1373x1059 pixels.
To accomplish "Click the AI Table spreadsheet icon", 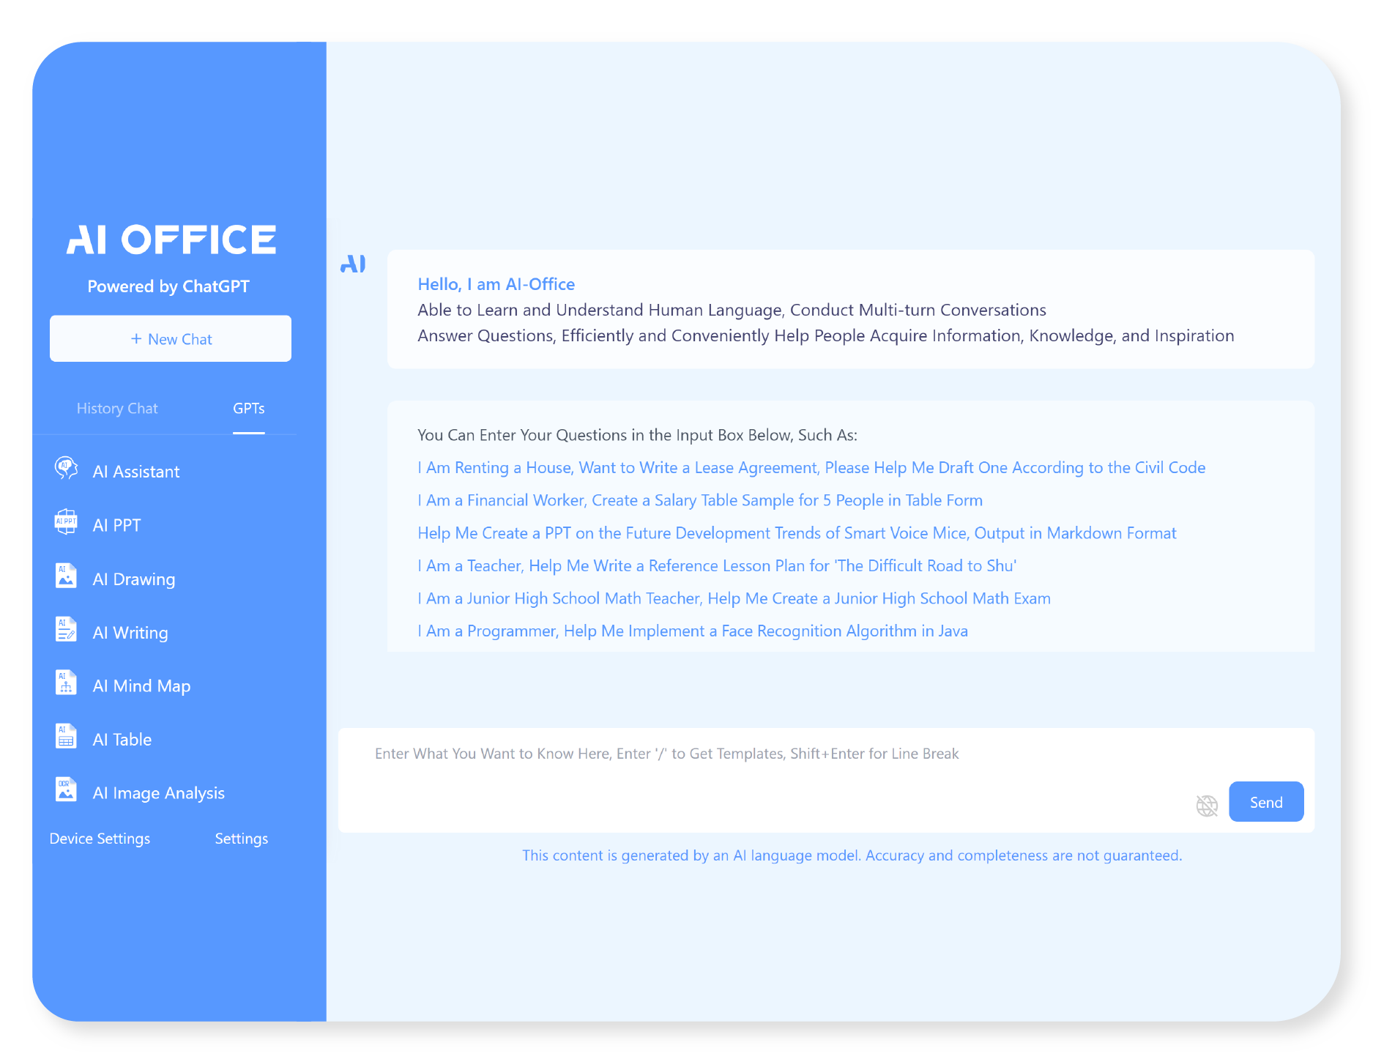I will (66, 737).
